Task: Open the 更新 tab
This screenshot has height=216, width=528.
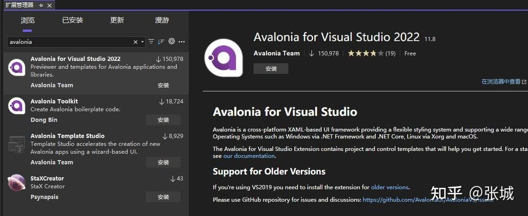Action: click(x=117, y=20)
